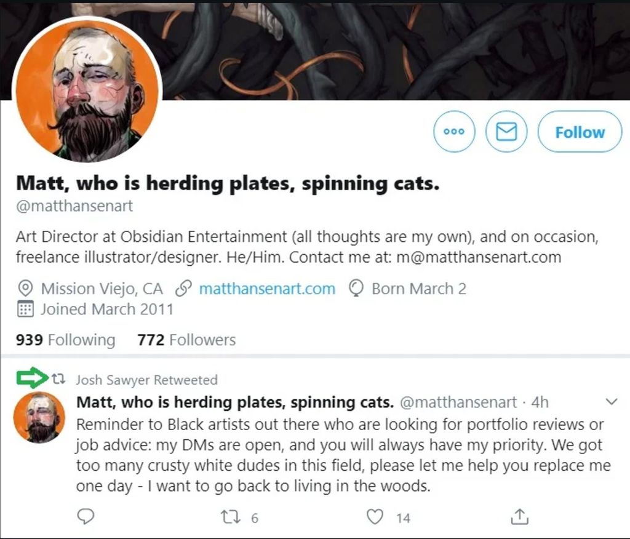Open the three-dot more options button
This screenshot has width=630, height=539.
(454, 132)
